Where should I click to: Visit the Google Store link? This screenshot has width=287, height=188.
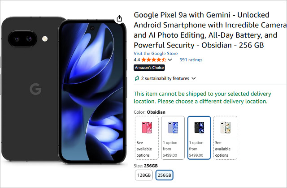click(x=156, y=54)
